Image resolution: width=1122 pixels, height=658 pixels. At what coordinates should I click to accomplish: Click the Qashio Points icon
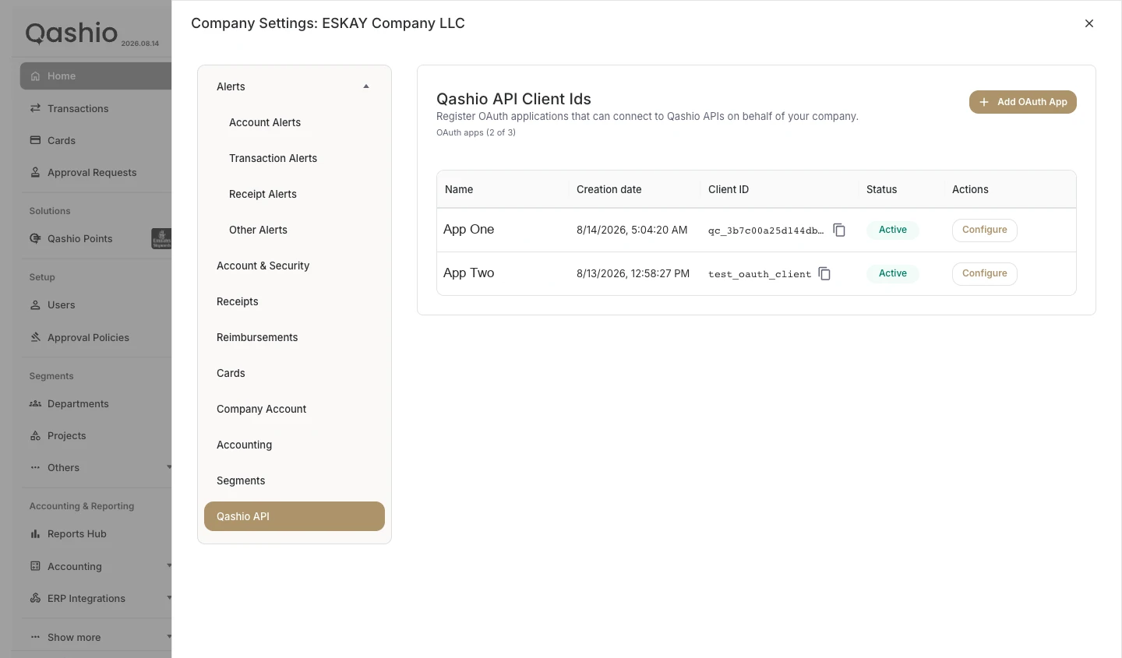pos(35,238)
